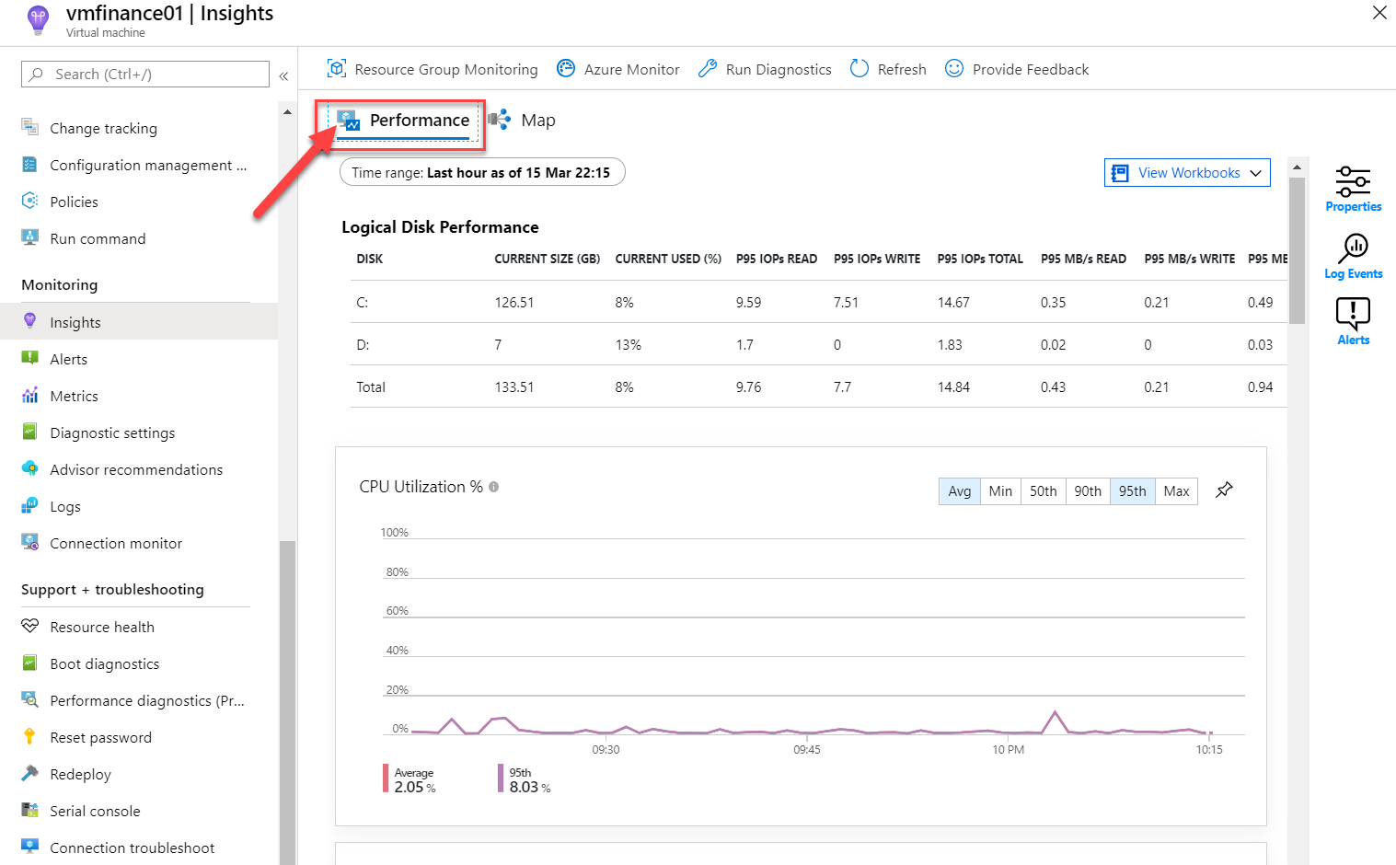
Task: Sort by P95 IOPs READ column
Action: click(x=777, y=259)
